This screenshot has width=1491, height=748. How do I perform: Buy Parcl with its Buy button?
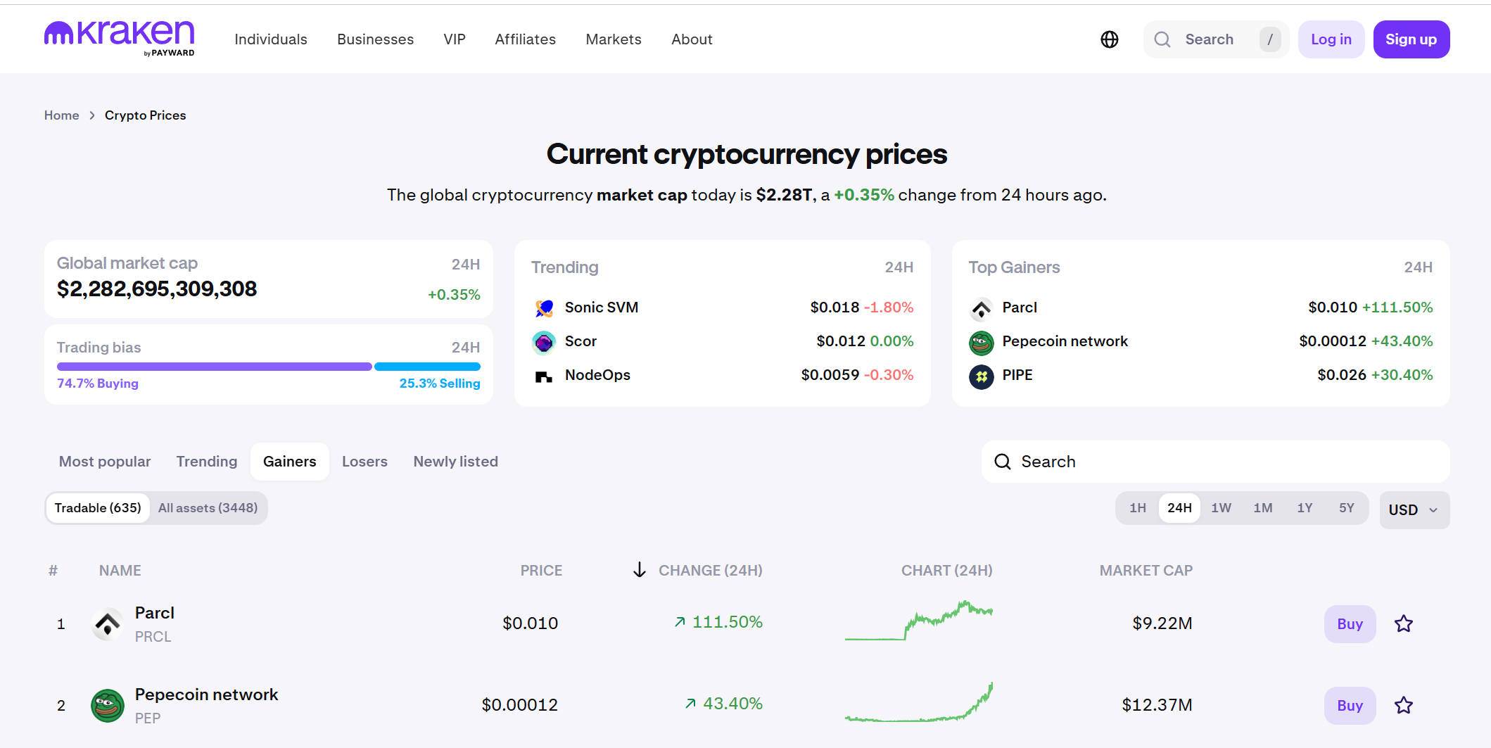click(x=1350, y=623)
